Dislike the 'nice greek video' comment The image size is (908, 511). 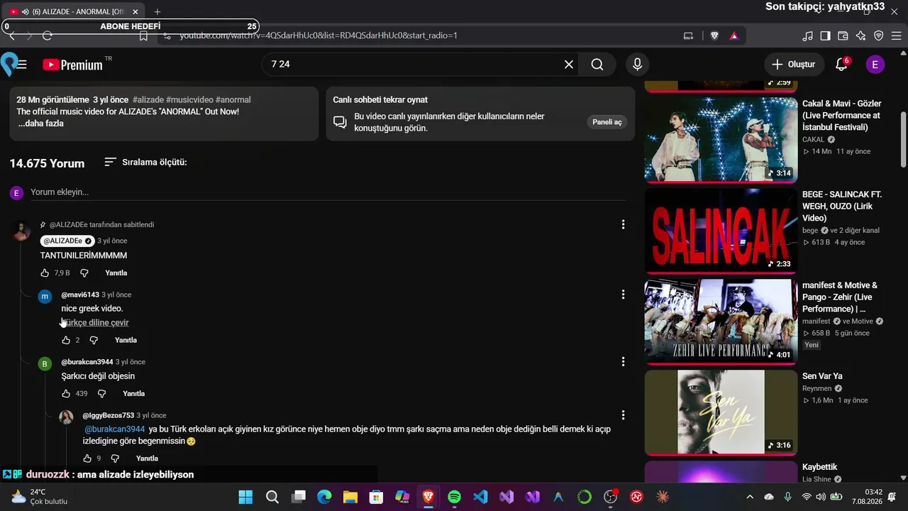tap(94, 341)
